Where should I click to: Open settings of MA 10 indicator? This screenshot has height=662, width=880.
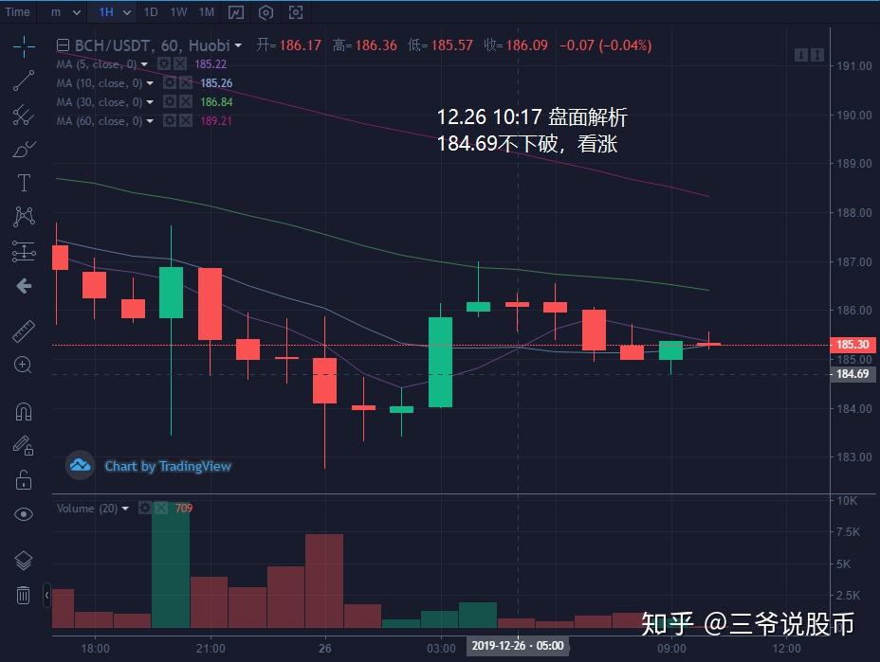170,83
